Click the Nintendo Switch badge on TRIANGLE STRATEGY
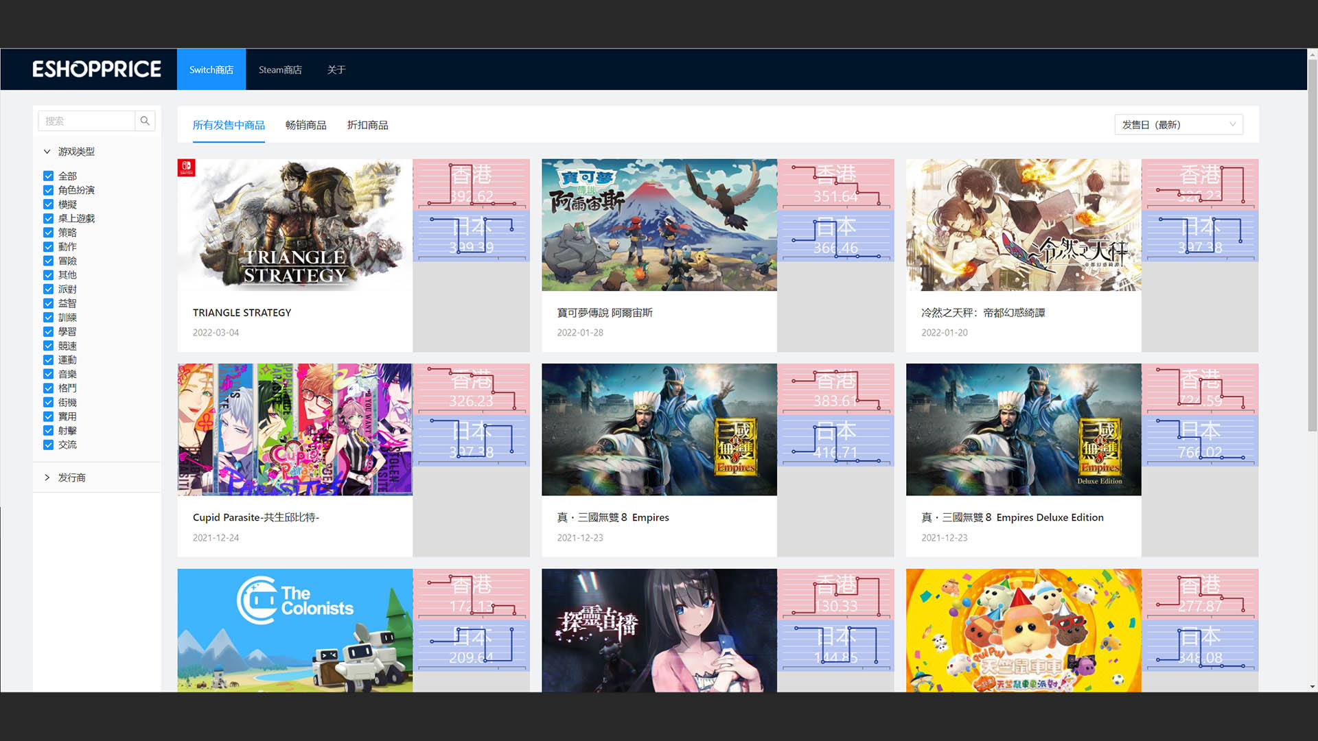 pos(186,168)
